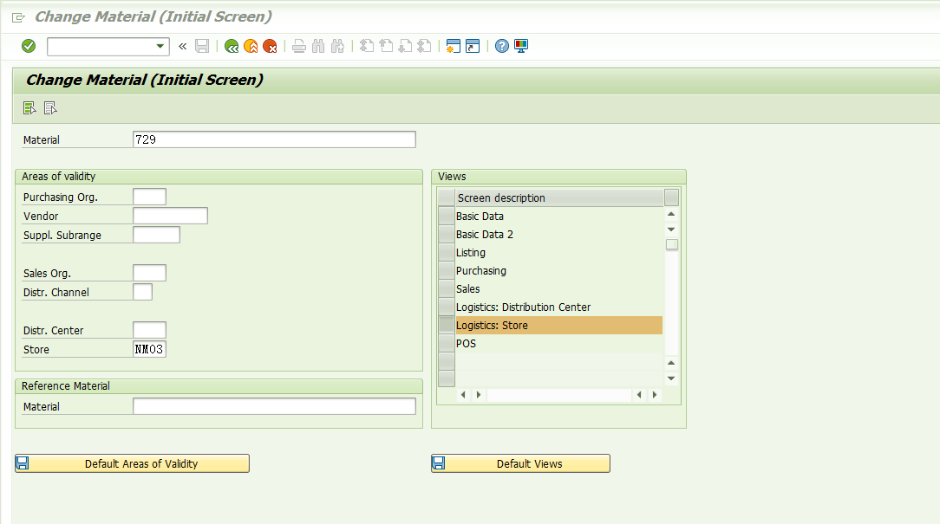The image size is (940, 524).
Task: Click the Find Next binoculars-plus icon
Action: point(337,46)
